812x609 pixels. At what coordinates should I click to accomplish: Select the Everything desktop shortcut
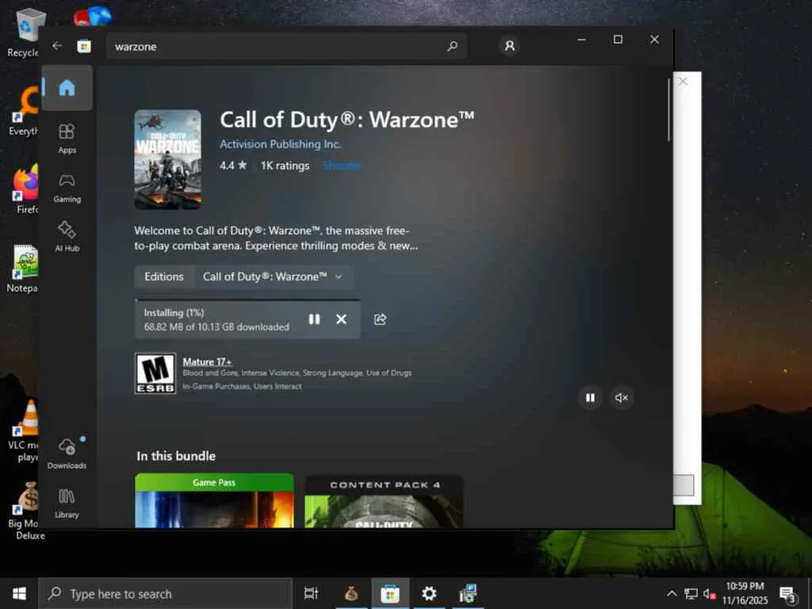point(23,111)
